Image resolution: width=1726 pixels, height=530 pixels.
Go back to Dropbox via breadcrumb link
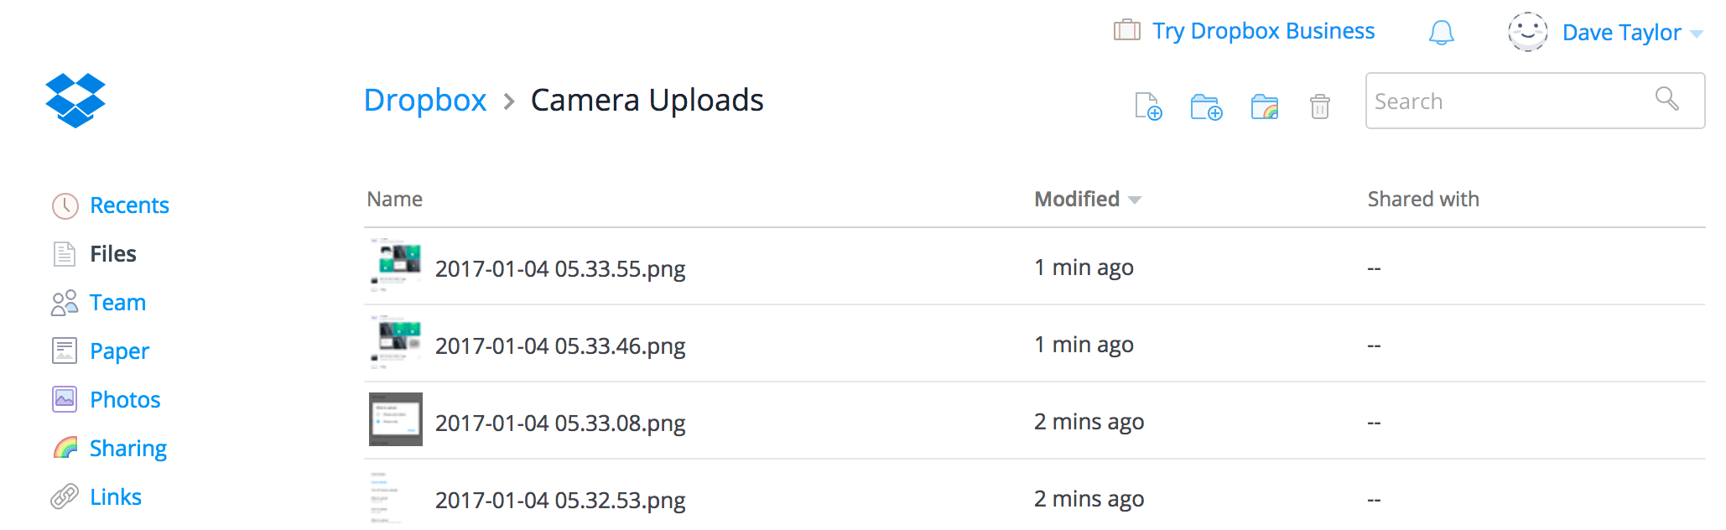(425, 100)
